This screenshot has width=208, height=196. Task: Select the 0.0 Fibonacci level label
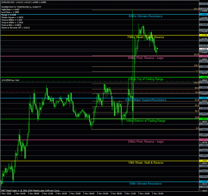(x=197, y=128)
